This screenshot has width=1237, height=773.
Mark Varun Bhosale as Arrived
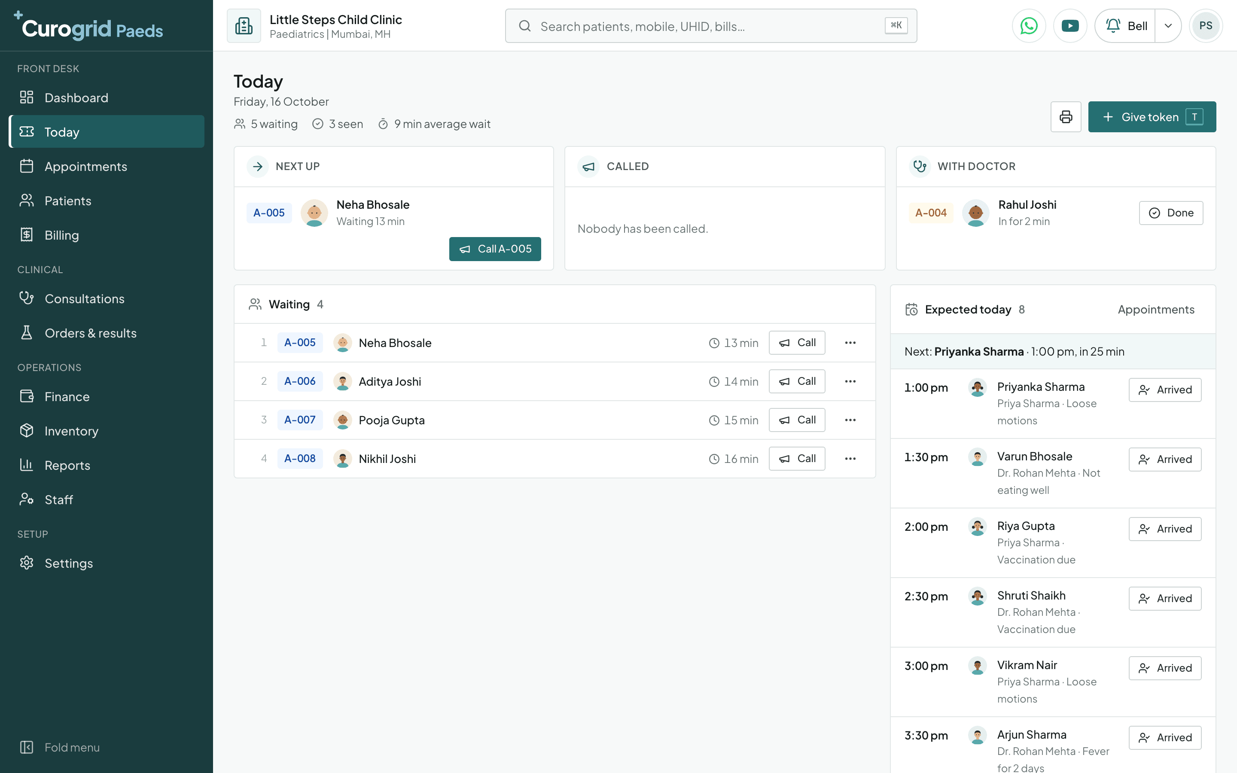pos(1164,459)
